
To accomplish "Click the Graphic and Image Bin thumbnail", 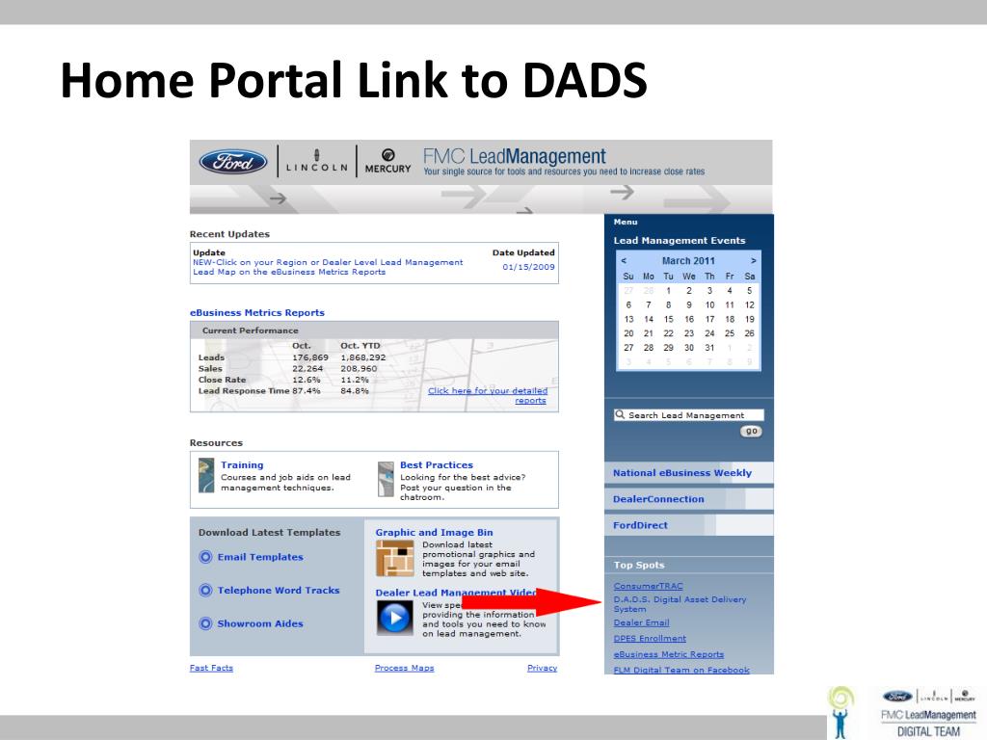I will (394, 558).
